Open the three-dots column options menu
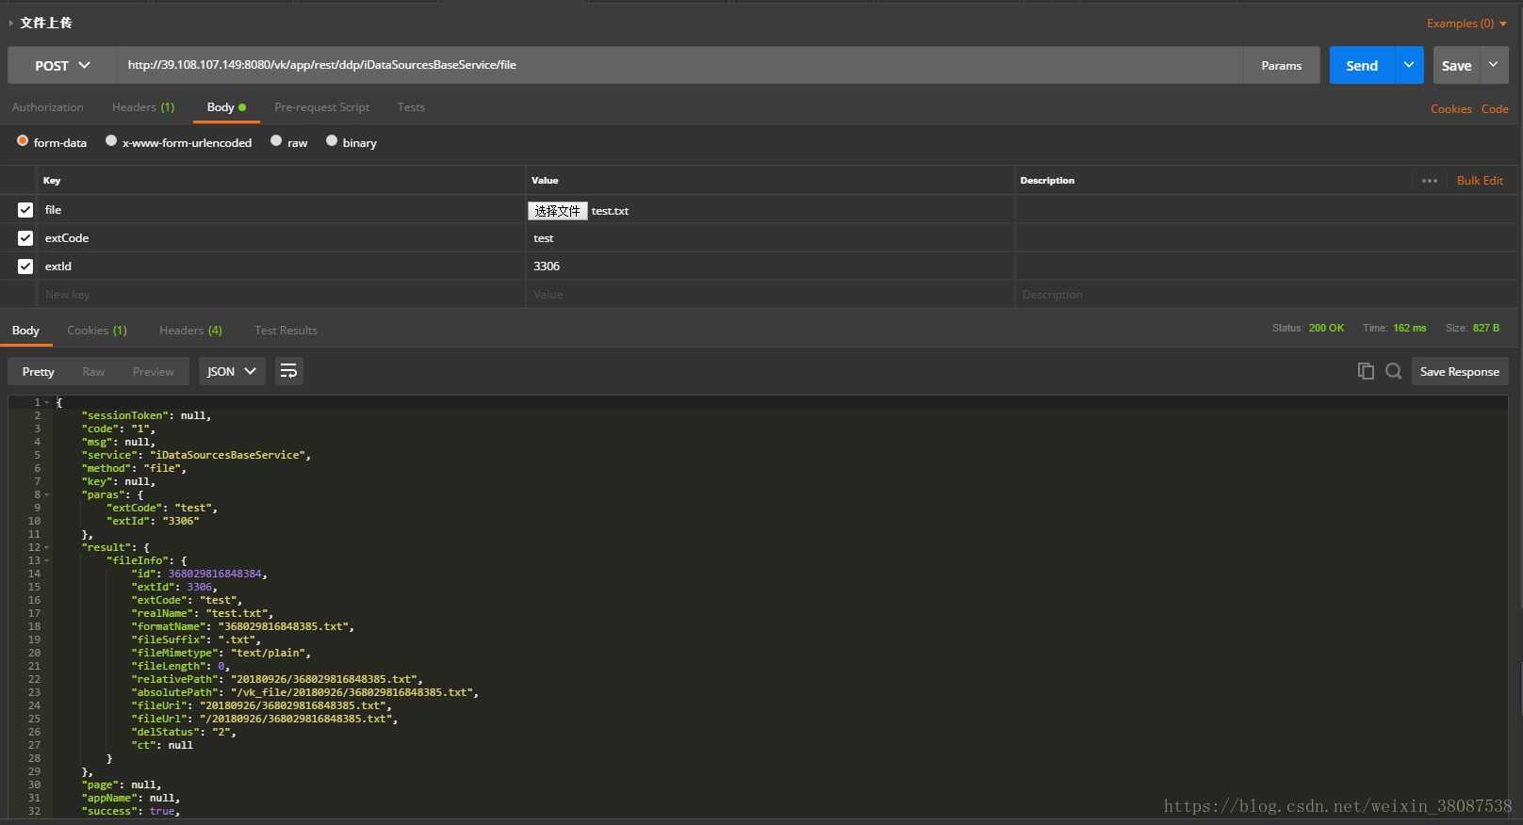This screenshot has width=1523, height=825. (x=1430, y=181)
